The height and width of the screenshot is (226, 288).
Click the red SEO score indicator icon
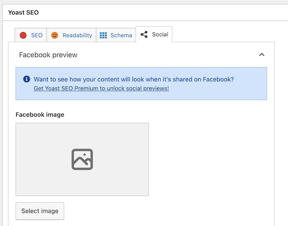pos(23,35)
